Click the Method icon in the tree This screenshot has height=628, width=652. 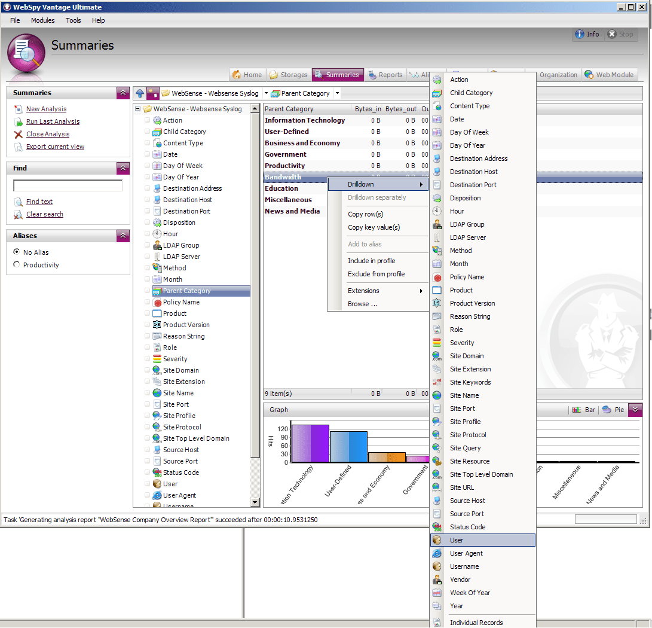pos(157,268)
